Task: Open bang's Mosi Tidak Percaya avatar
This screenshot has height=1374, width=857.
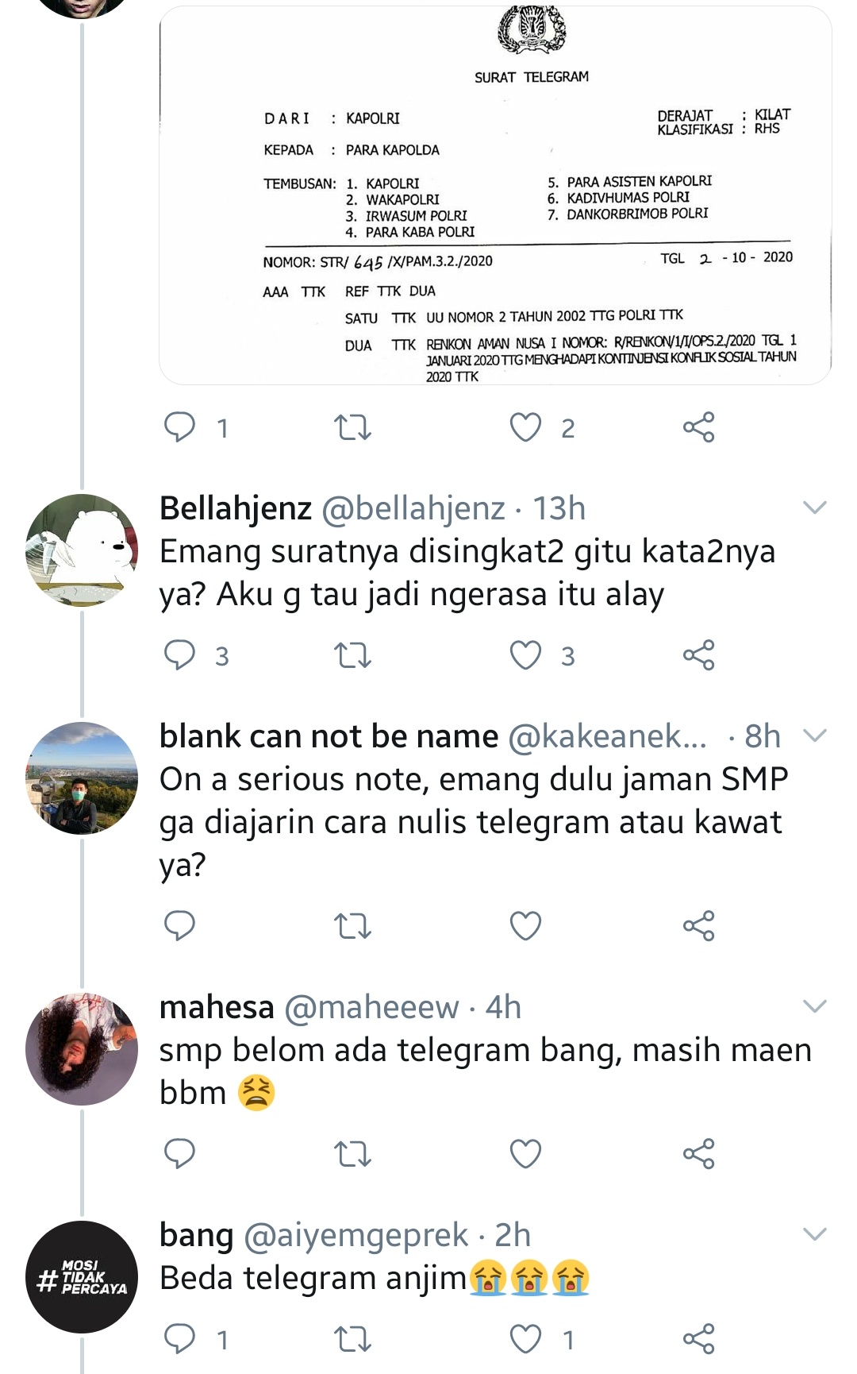Action: pos(82,1276)
